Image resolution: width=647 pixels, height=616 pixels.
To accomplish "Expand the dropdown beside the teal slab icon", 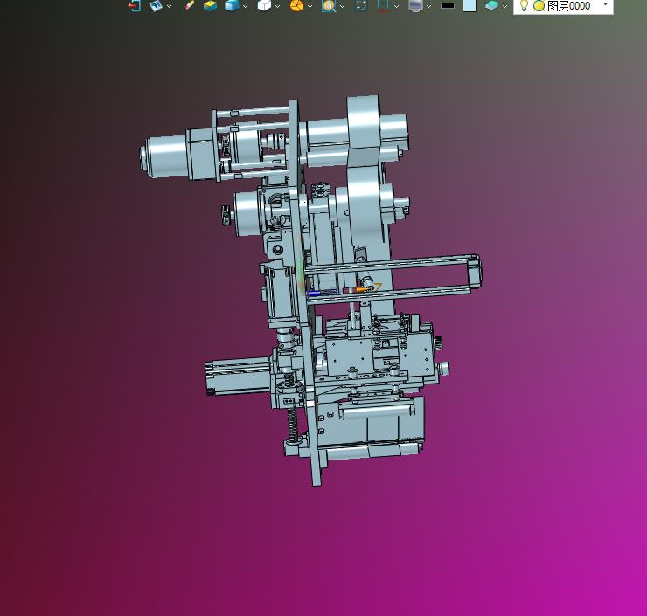I will pos(504,6).
